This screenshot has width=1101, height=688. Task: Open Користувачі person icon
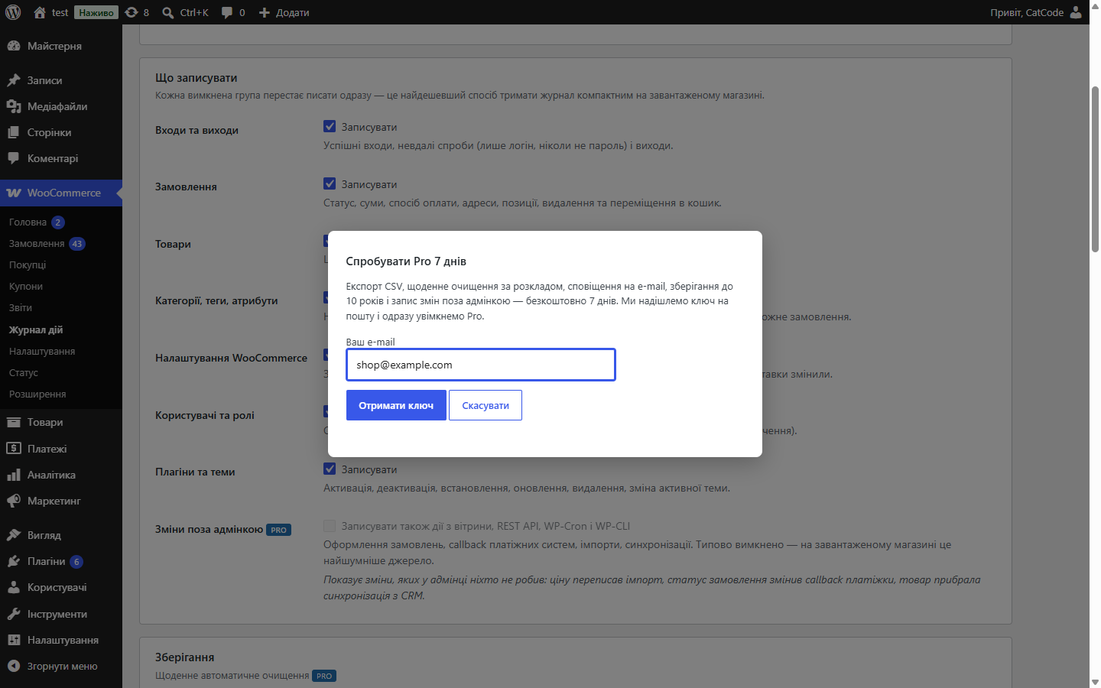14,587
